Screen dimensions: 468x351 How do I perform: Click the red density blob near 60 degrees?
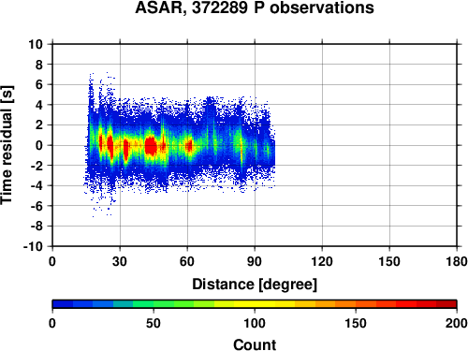click(189, 146)
